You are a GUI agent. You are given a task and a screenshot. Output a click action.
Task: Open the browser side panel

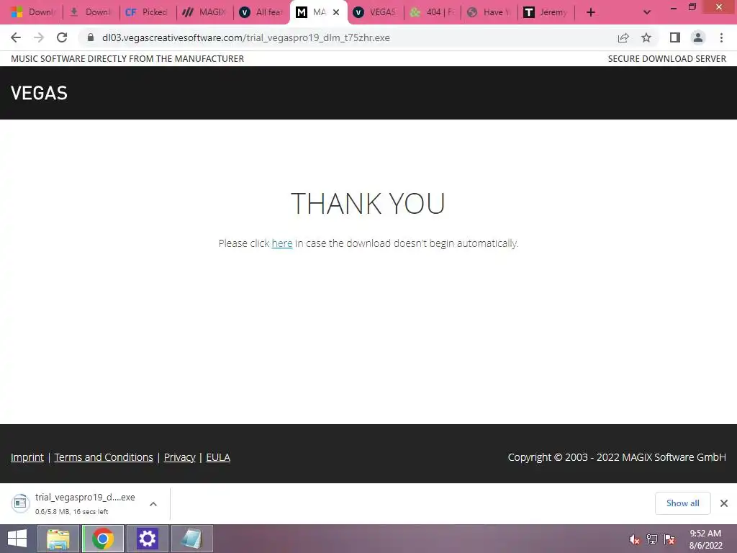(675, 37)
